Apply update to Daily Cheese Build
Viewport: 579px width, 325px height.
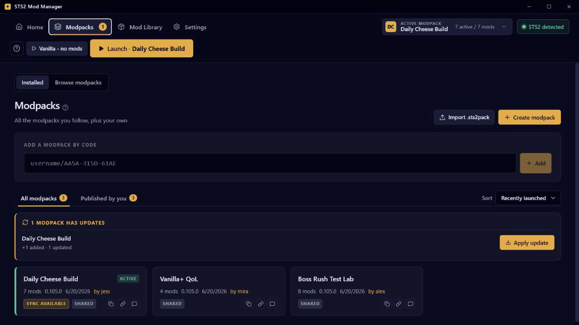click(527, 243)
